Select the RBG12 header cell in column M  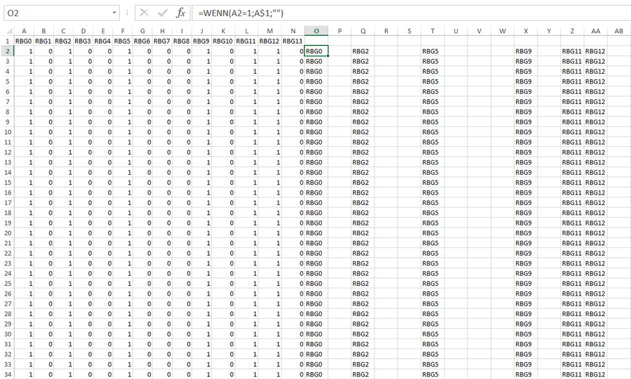tap(270, 41)
